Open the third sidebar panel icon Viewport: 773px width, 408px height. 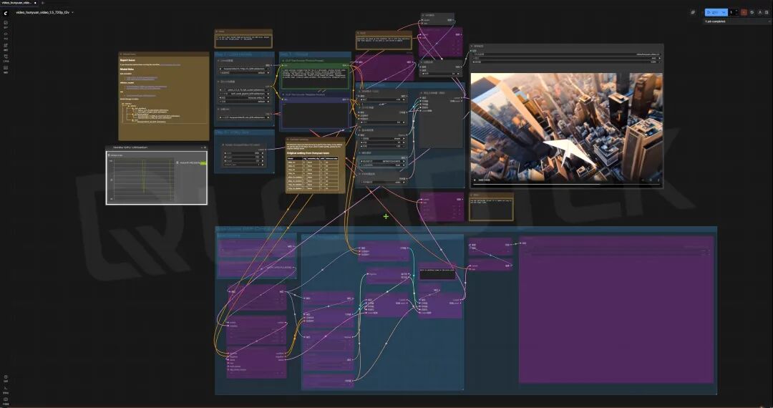click(x=6, y=45)
